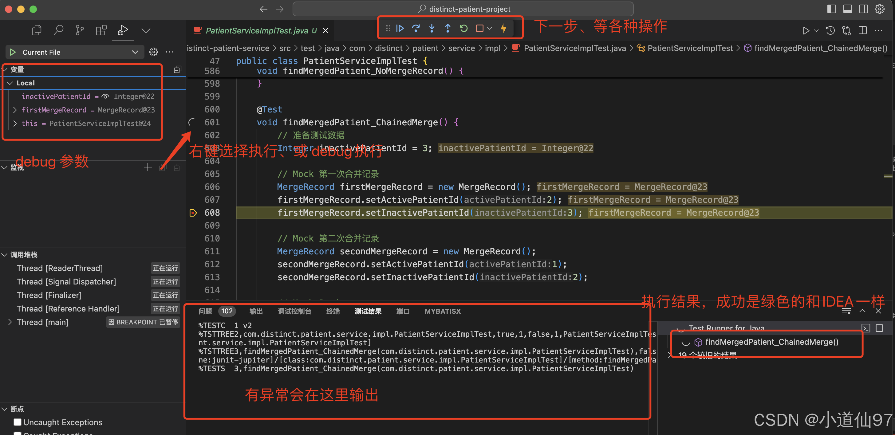Click Continue in the debug toolbar
The height and width of the screenshot is (435, 895).
[x=400, y=29]
